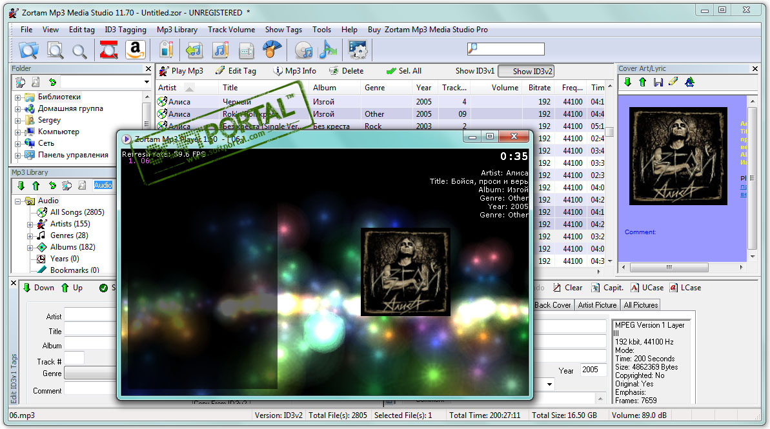Click the first icon in Folder panel toolbar
770x429 pixels.
(x=21, y=82)
